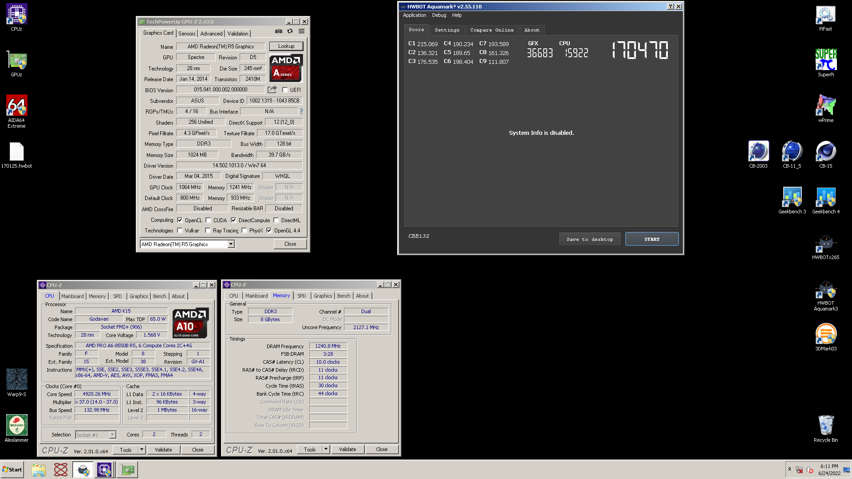
Task: Click Save to desktop button
Action: coord(590,239)
